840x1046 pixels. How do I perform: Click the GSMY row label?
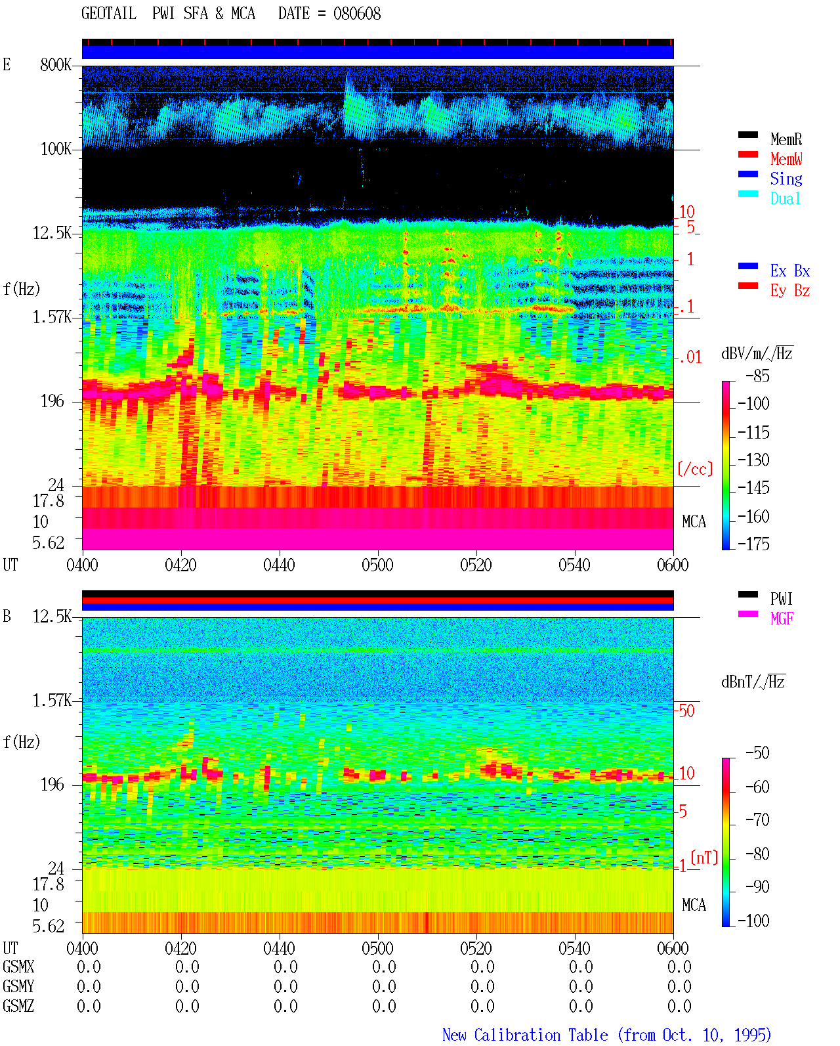tap(18, 986)
